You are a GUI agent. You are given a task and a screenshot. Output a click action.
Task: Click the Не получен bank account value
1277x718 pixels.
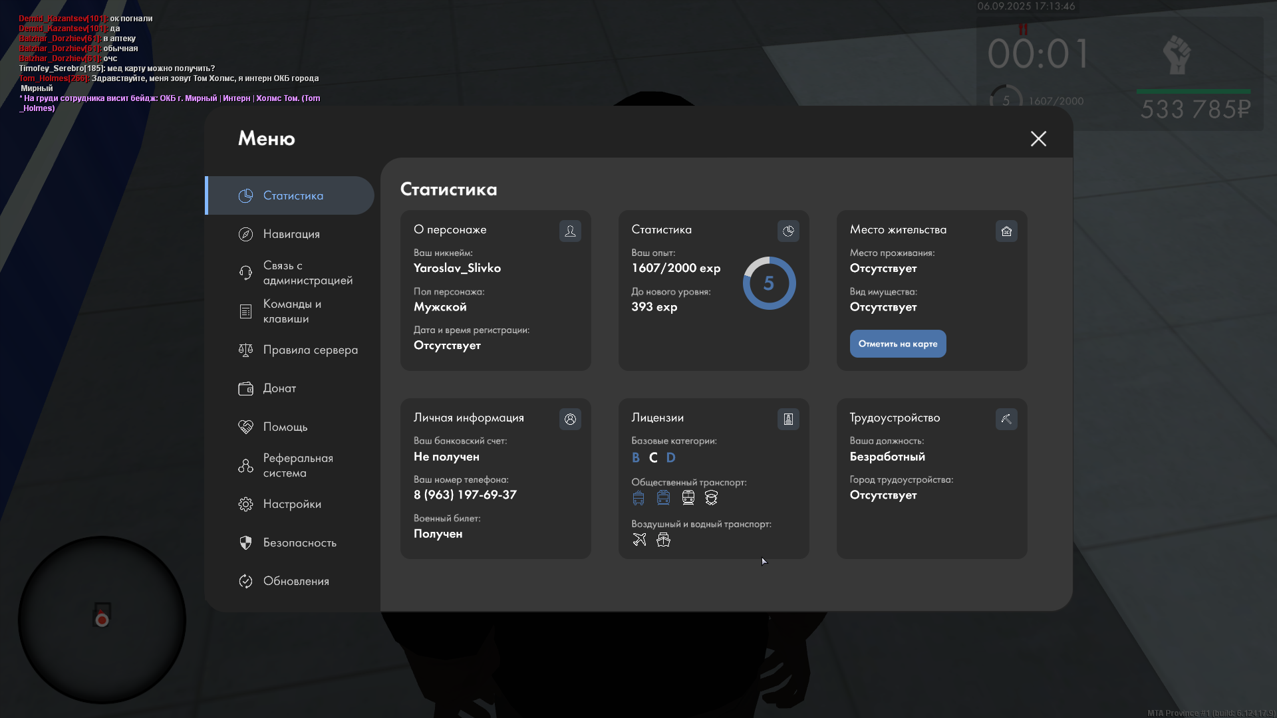click(446, 457)
